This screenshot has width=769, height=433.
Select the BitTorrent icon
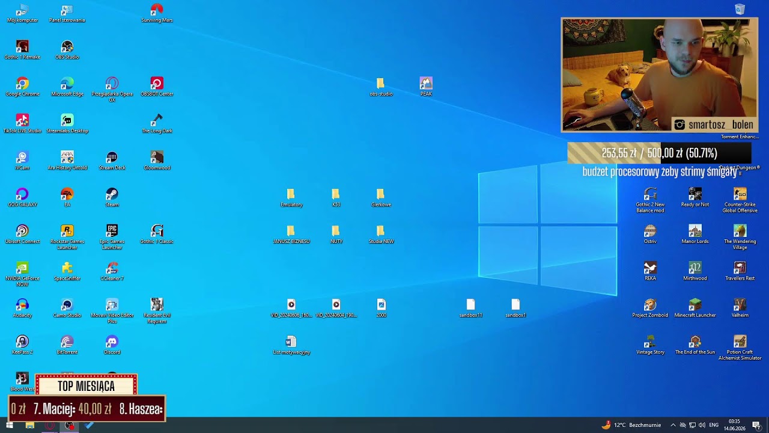[x=67, y=345]
